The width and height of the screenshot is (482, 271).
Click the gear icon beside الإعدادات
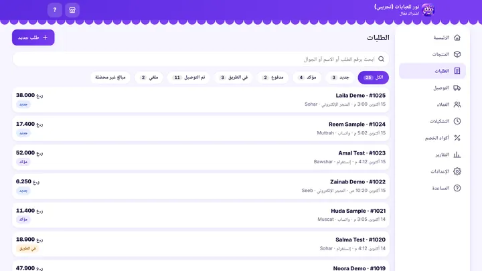coord(457,171)
